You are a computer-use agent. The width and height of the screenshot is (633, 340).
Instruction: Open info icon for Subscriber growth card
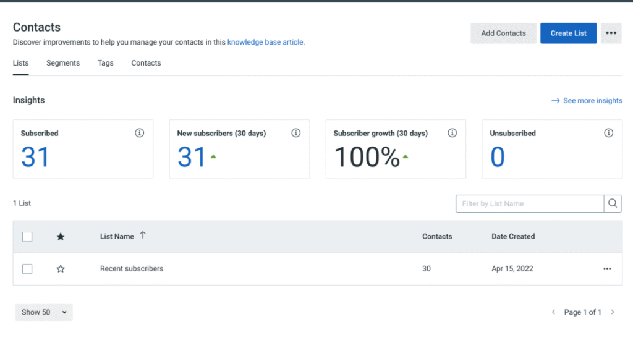coord(452,133)
